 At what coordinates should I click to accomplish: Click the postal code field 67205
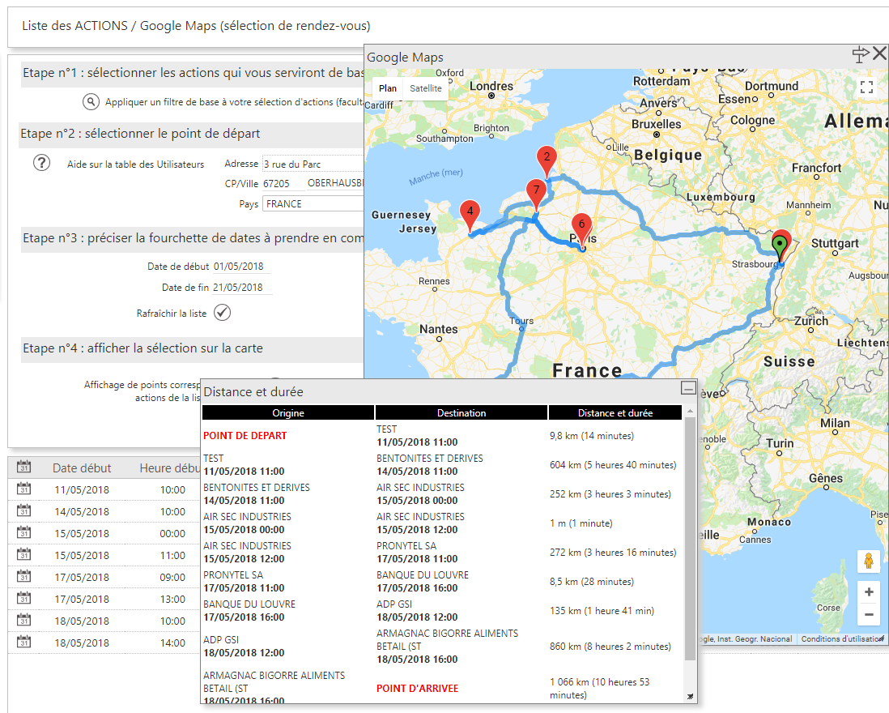283,184
